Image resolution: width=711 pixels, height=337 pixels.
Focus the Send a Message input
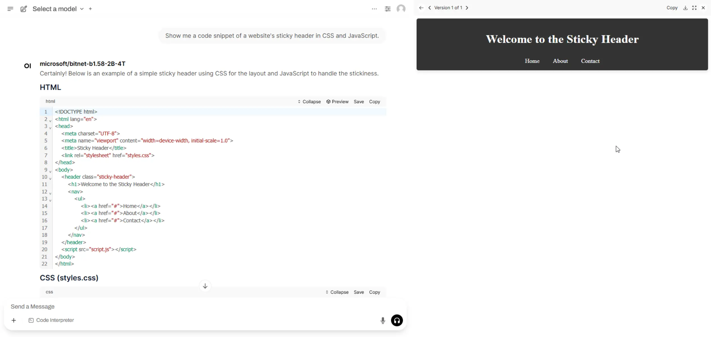(x=205, y=307)
